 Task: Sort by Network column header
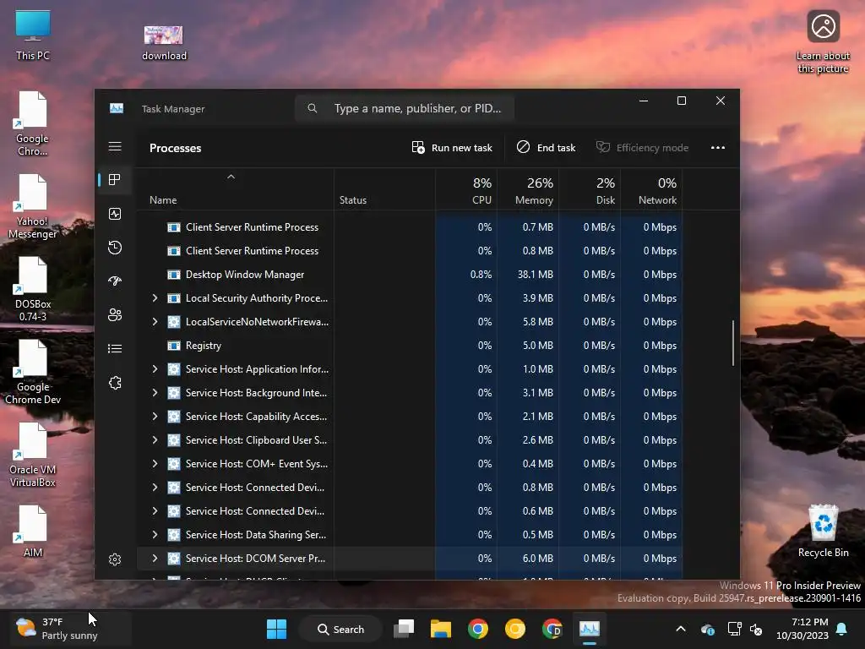pyautogui.click(x=652, y=190)
